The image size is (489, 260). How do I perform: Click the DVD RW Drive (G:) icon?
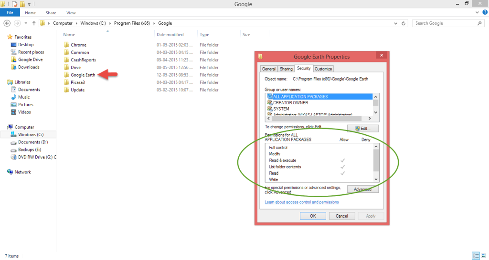pyautogui.click(x=13, y=157)
